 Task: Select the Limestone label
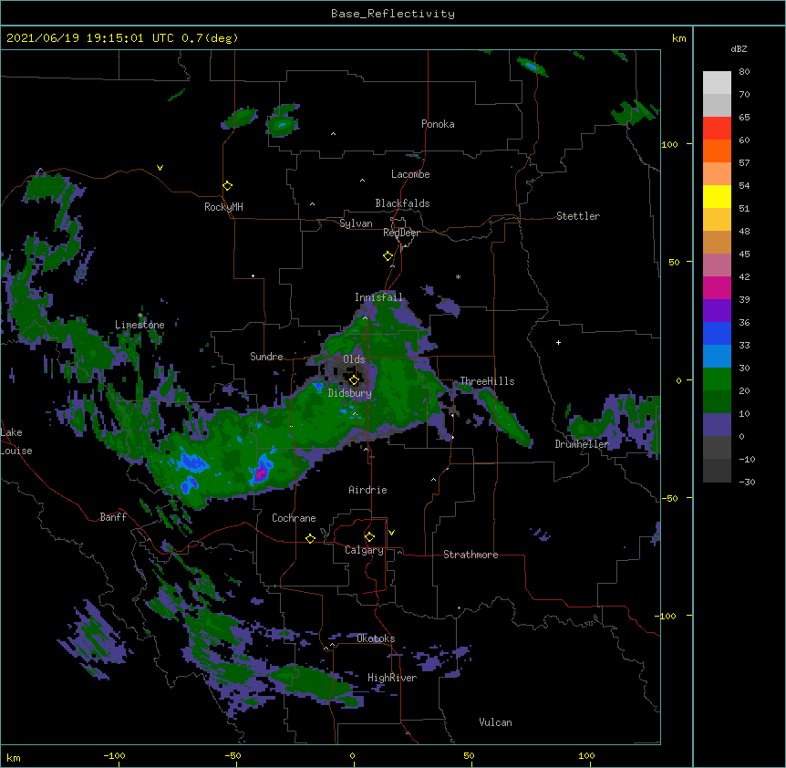[x=140, y=325]
